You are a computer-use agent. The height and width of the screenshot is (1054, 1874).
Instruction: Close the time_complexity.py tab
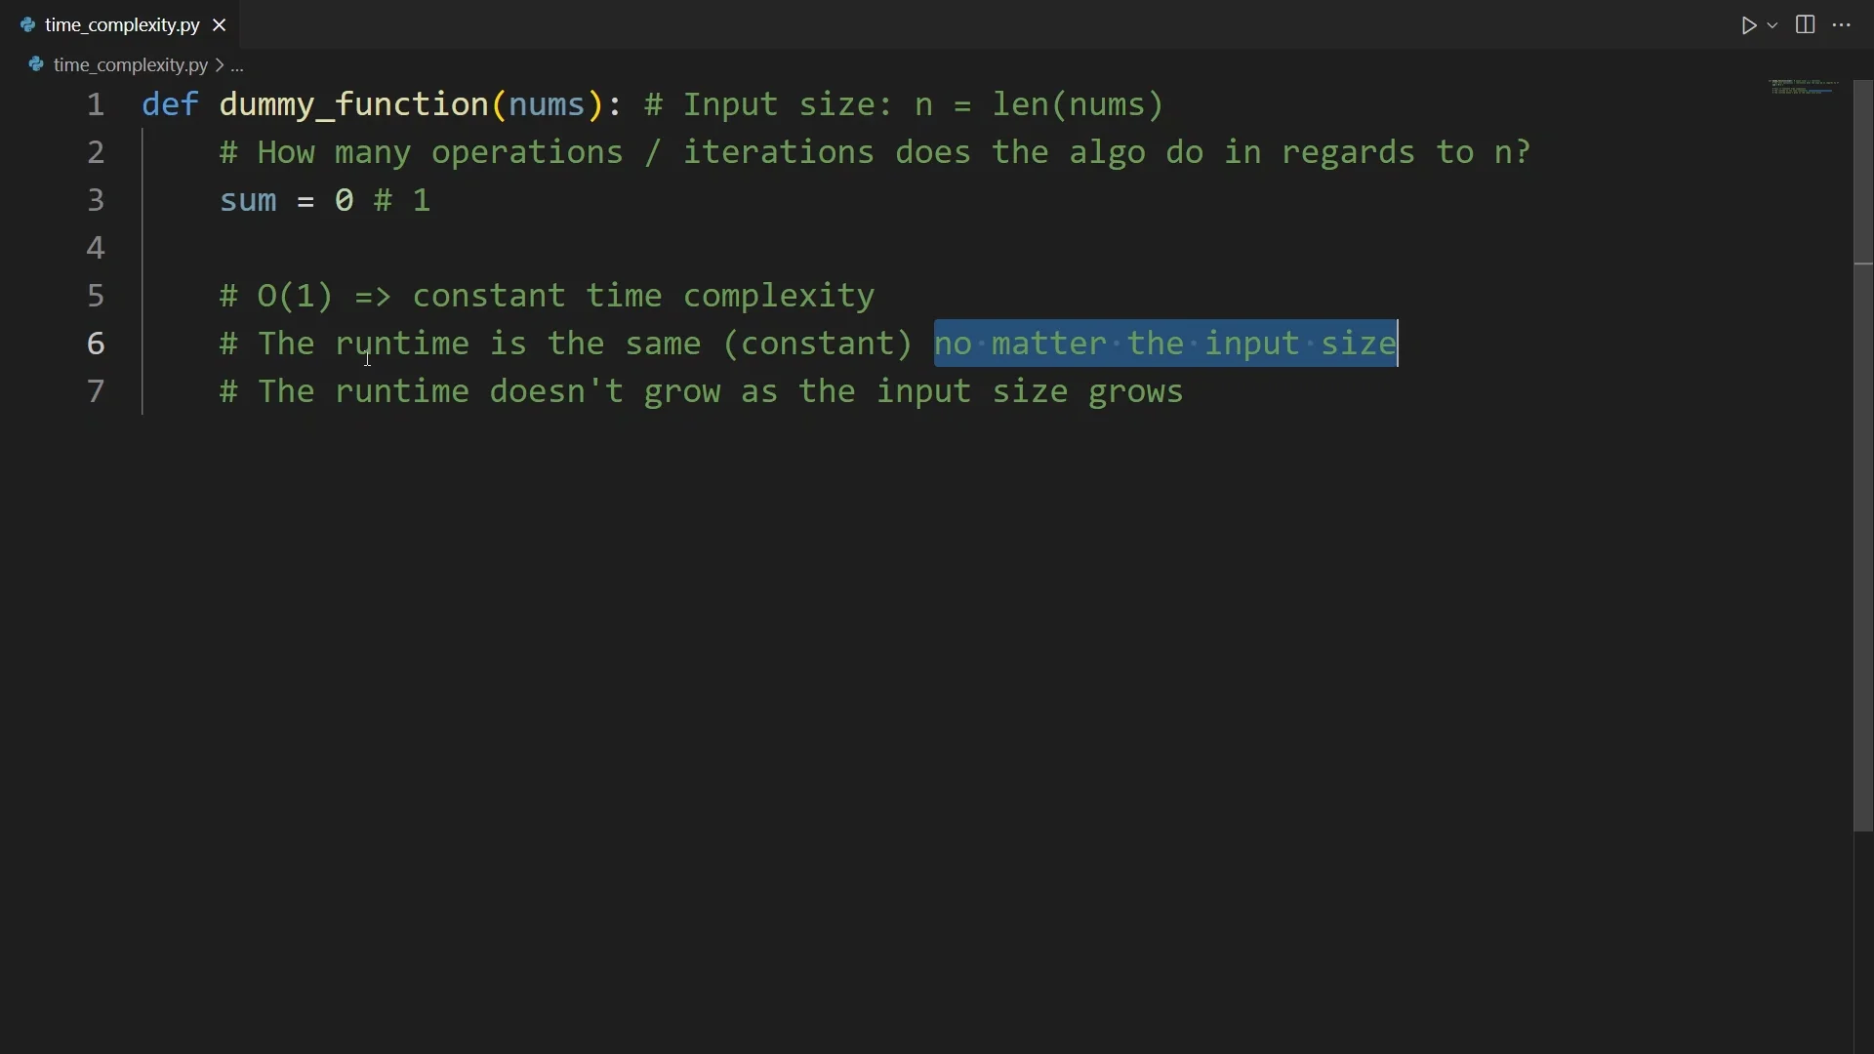pyautogui.click(x=220, y=25)
